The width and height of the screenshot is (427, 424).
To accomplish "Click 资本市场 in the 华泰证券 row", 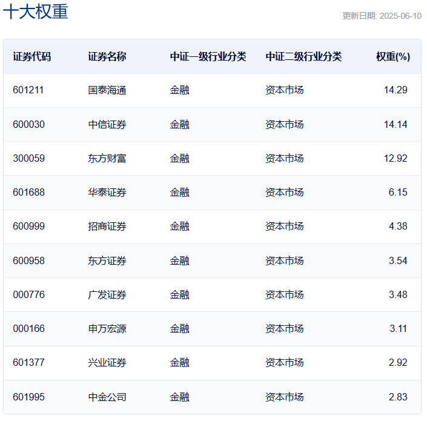I will (x=285, y=193).
